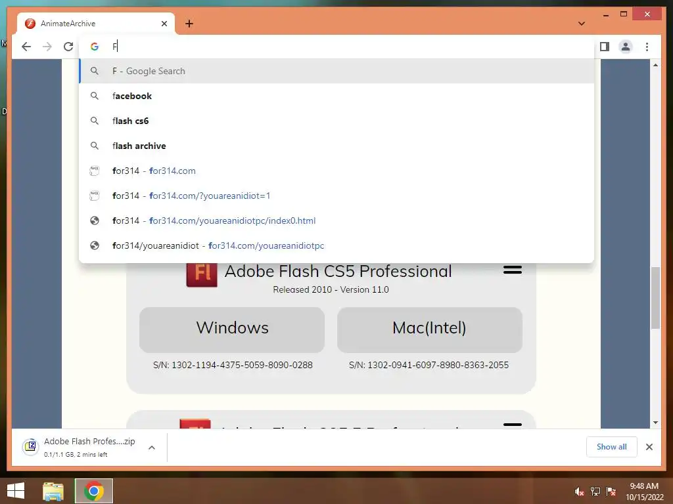Screen dimensions: 673x504
Task: Pick the 'flash cs6' suggestion
Action: tap(337, 121)
